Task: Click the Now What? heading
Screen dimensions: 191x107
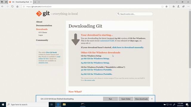Action: pos(75,92)
